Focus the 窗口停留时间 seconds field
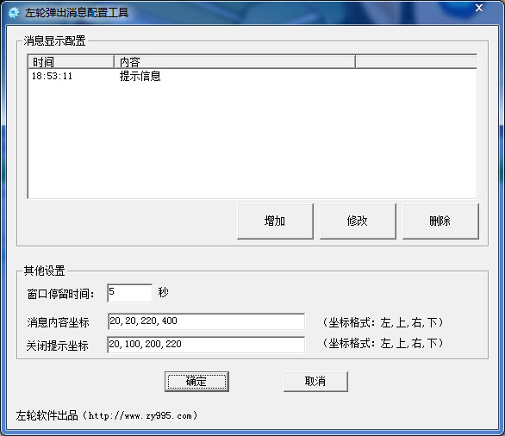505x436 pixels. [130, 293]
